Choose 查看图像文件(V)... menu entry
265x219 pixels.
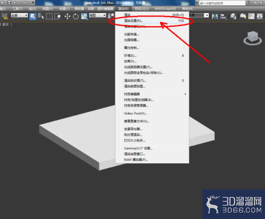pyautogui.click(x=152, y=121)
